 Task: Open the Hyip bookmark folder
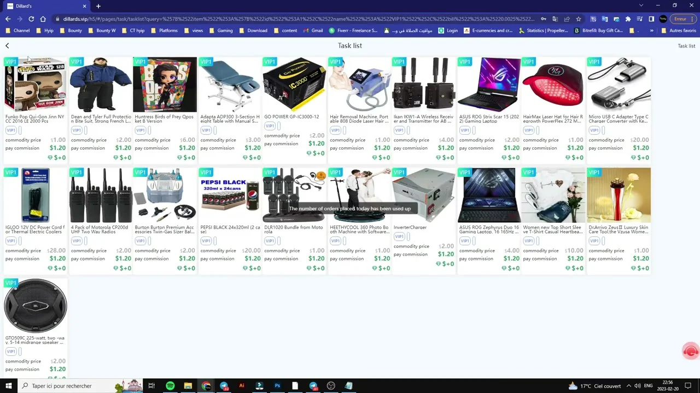click(x=44, y=31)
